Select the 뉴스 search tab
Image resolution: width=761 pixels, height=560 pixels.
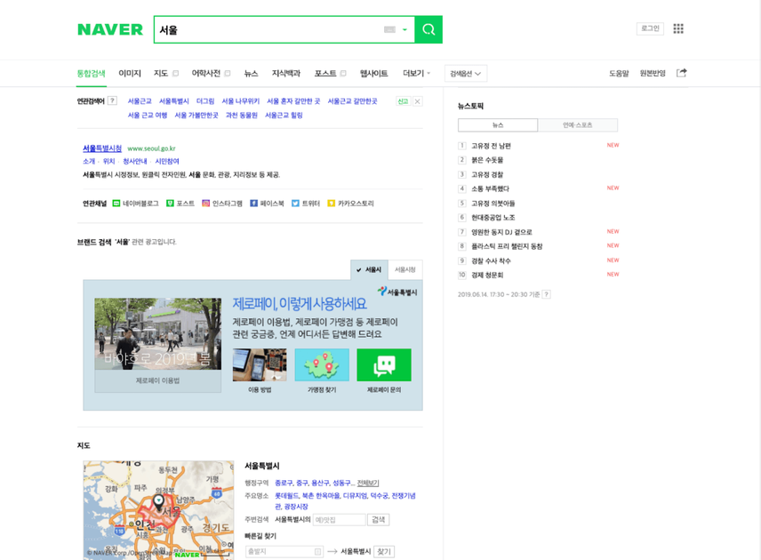[x=251, y=73]
